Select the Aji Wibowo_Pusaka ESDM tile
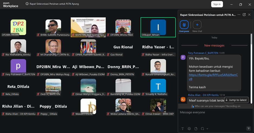The height and width of the screenshot is (133, 254). pyautogui.click(x=88, y=67)
